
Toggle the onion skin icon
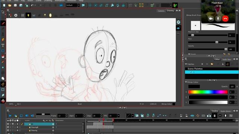(50, 15)
